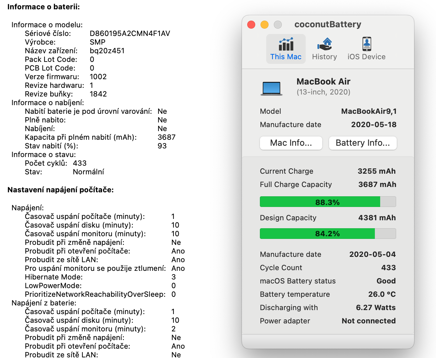Switch to the iOS Device phone icon
Screen dimensions: 436x358
pos(367,44)
